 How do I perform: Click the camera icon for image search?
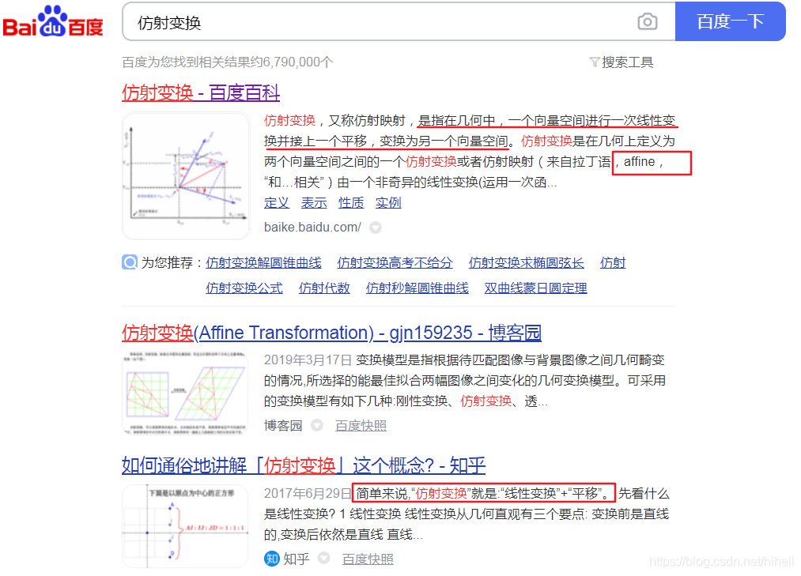click(x=647, y=21)
